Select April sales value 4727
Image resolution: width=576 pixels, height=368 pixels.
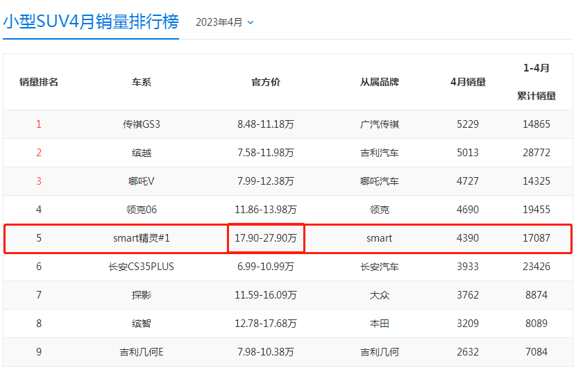point(468,181)
